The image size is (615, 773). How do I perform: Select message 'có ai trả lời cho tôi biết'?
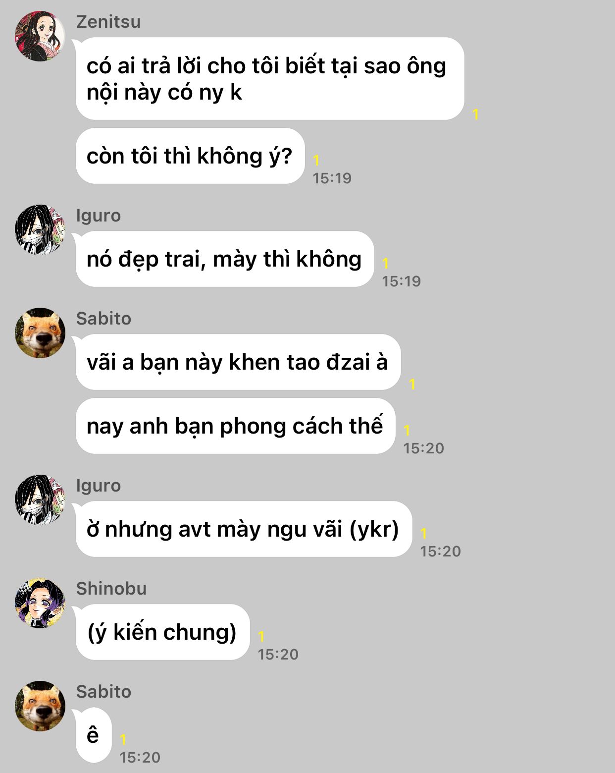click(x=270, y=79)
